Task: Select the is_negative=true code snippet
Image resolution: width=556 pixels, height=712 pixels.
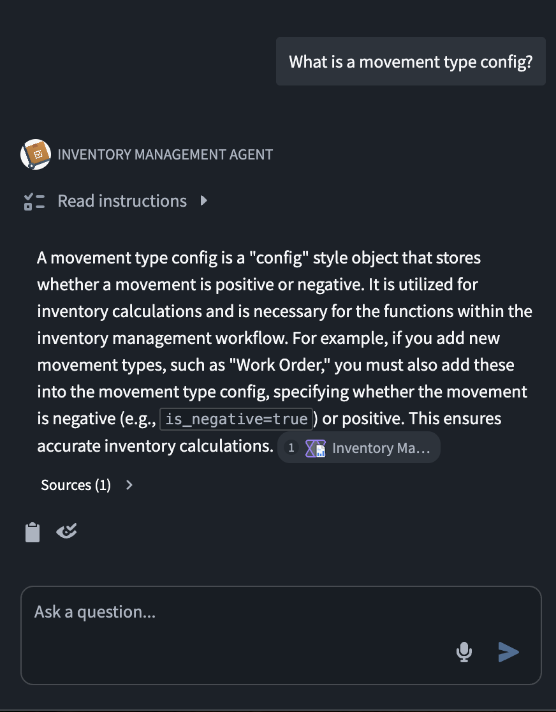Action: coord(236,419)
